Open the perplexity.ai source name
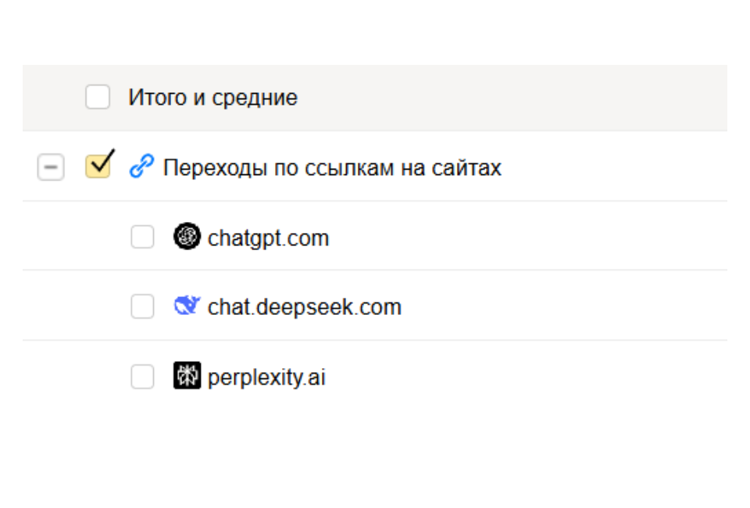The height and width of the screenshot is (508, 750). (x=266, y=378)
